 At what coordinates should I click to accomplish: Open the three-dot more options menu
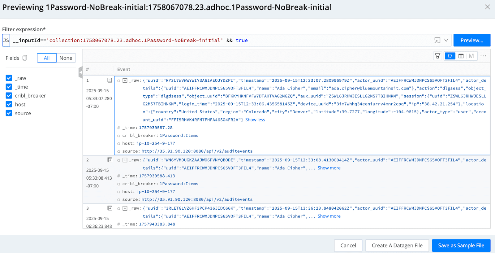(483, 56)
